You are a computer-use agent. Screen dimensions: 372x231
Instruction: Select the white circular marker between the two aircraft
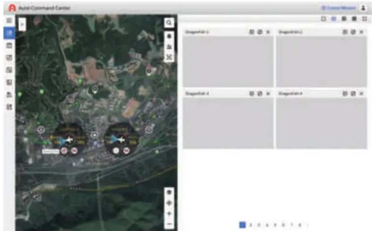[x=95, y=135]
